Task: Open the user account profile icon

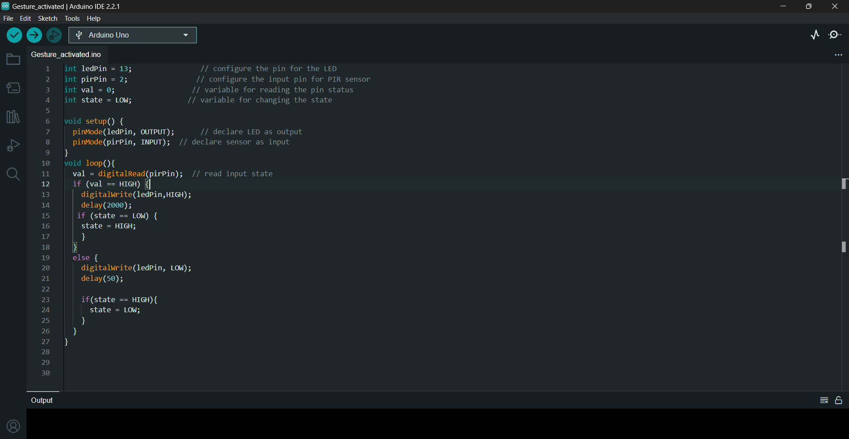Action: 13,427
